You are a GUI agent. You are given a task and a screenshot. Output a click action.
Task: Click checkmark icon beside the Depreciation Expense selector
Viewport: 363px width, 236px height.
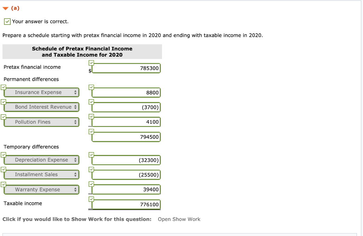(3, 154)
